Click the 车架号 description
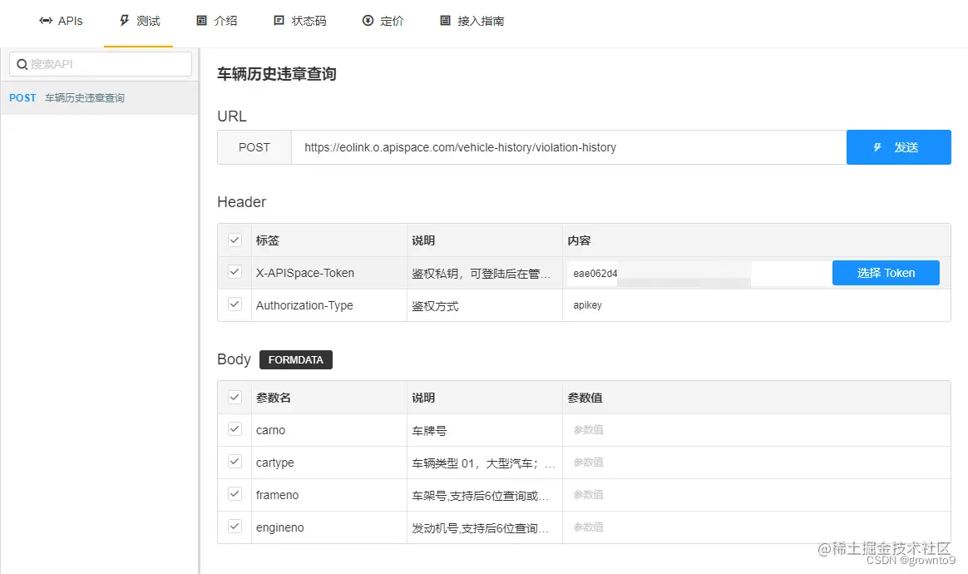Screen dimensions: 968x574 pos(480,496)
